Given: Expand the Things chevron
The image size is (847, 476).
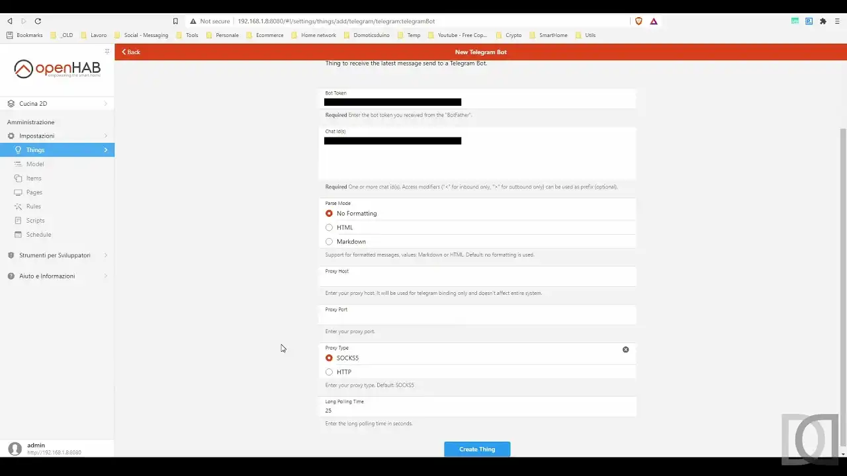Looking at the screenshot, I should (x=106, y=150).
